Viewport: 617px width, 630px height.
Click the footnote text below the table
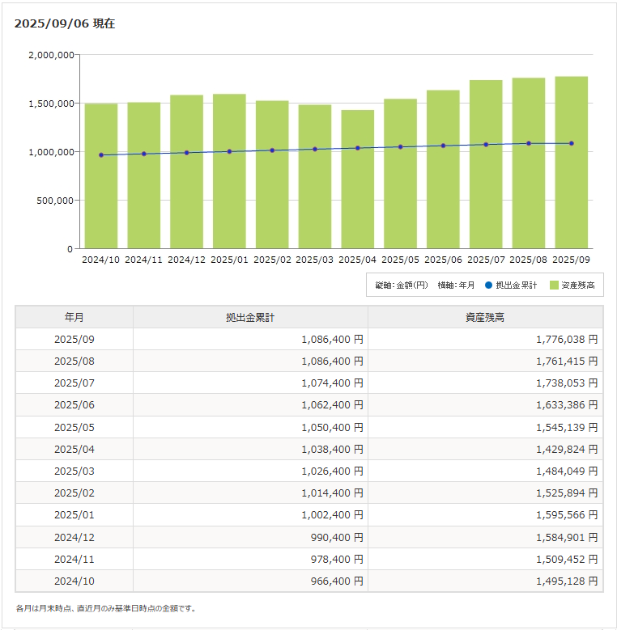point(106,608)
